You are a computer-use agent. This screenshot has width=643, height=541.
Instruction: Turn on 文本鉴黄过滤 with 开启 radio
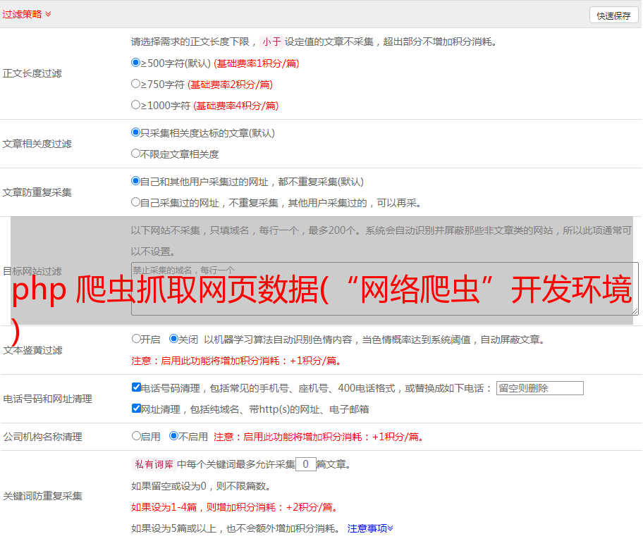tap(136, 339)
